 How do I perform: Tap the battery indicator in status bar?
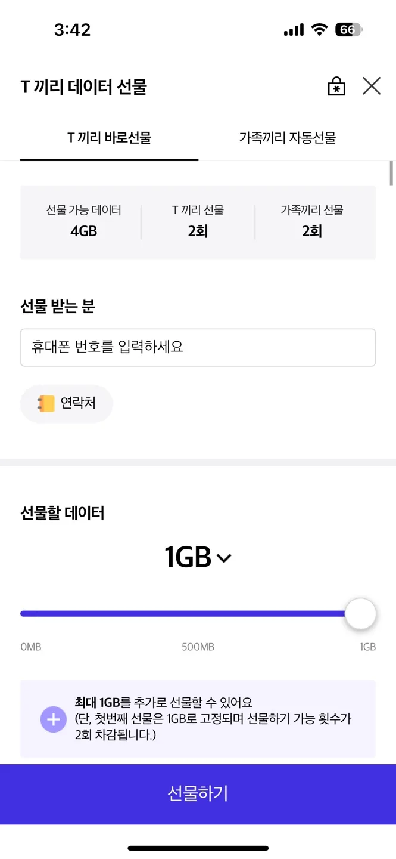(x=348, y=30)
